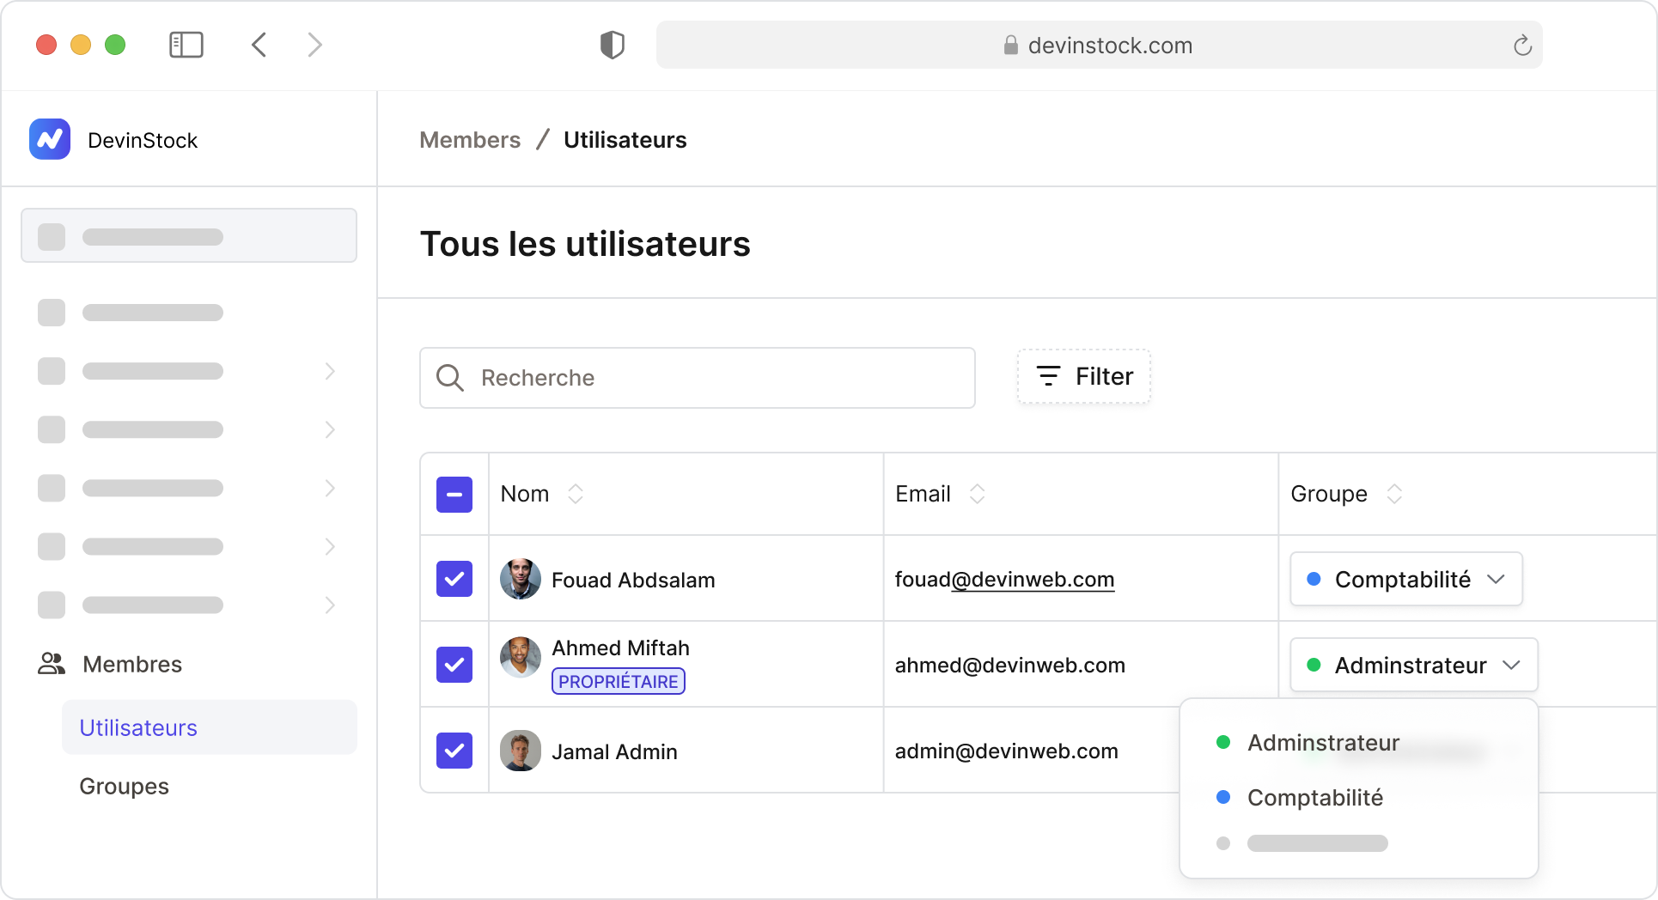
Task: Toggle the browser sidebar panel icon
Action: point(186,45)
